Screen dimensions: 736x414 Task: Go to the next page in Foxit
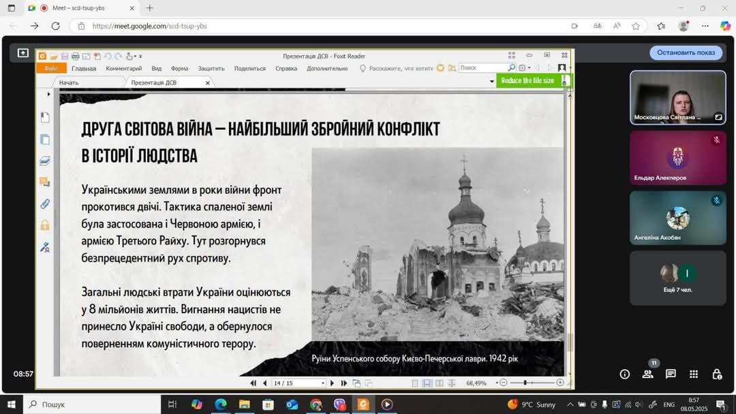click(333, 383)
